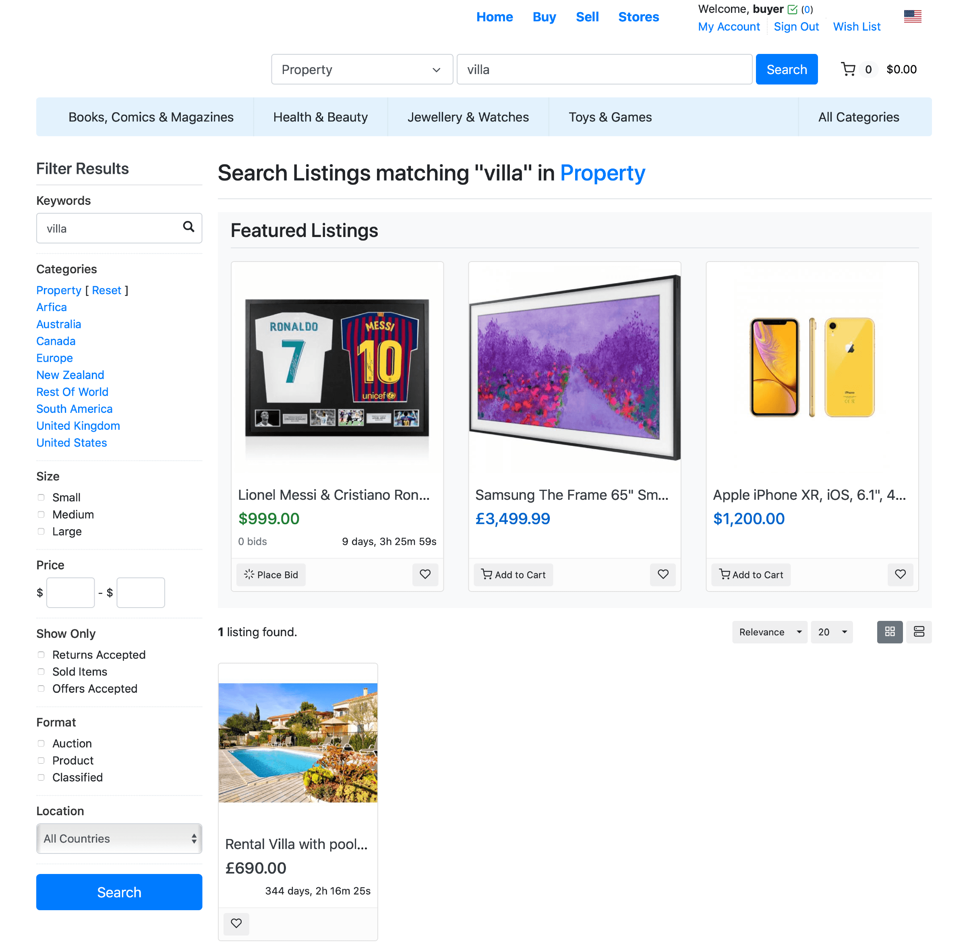This screenshot has width=967, height=946.
Task: Click the US flag language icon
Action: point(912,17)
